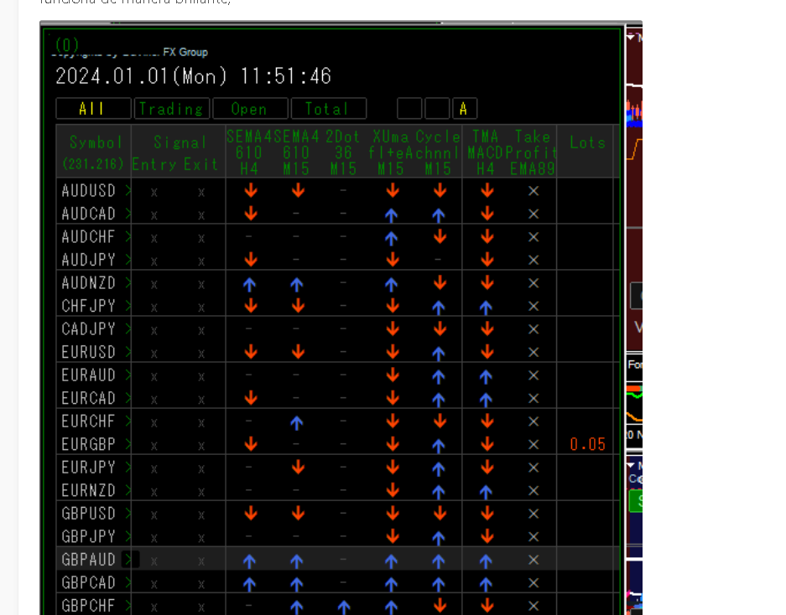The image size is (786, 615).
Task: Click CADJPY XUma M15 down arrow
Action: coord(393,328)
